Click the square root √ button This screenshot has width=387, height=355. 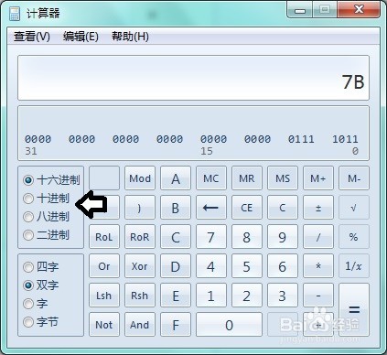[x=354, y=208]
